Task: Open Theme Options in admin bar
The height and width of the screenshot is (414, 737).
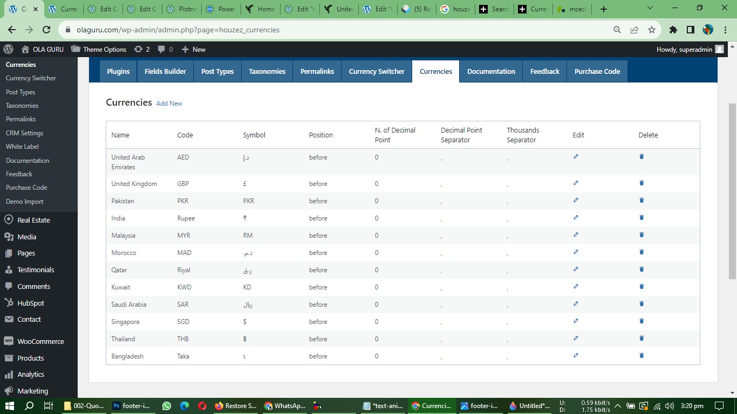Action: pos(99,49)
